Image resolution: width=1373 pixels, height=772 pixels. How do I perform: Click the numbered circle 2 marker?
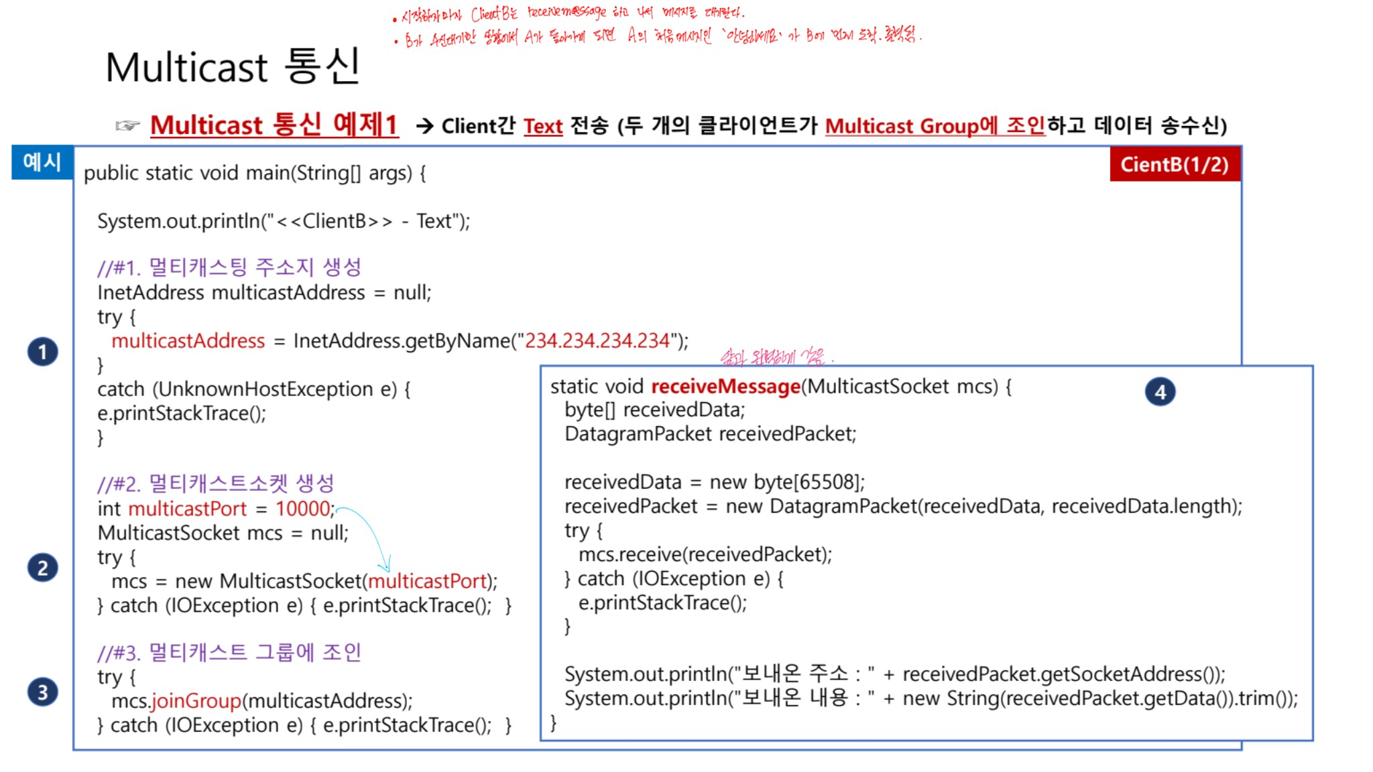[42, 568]
